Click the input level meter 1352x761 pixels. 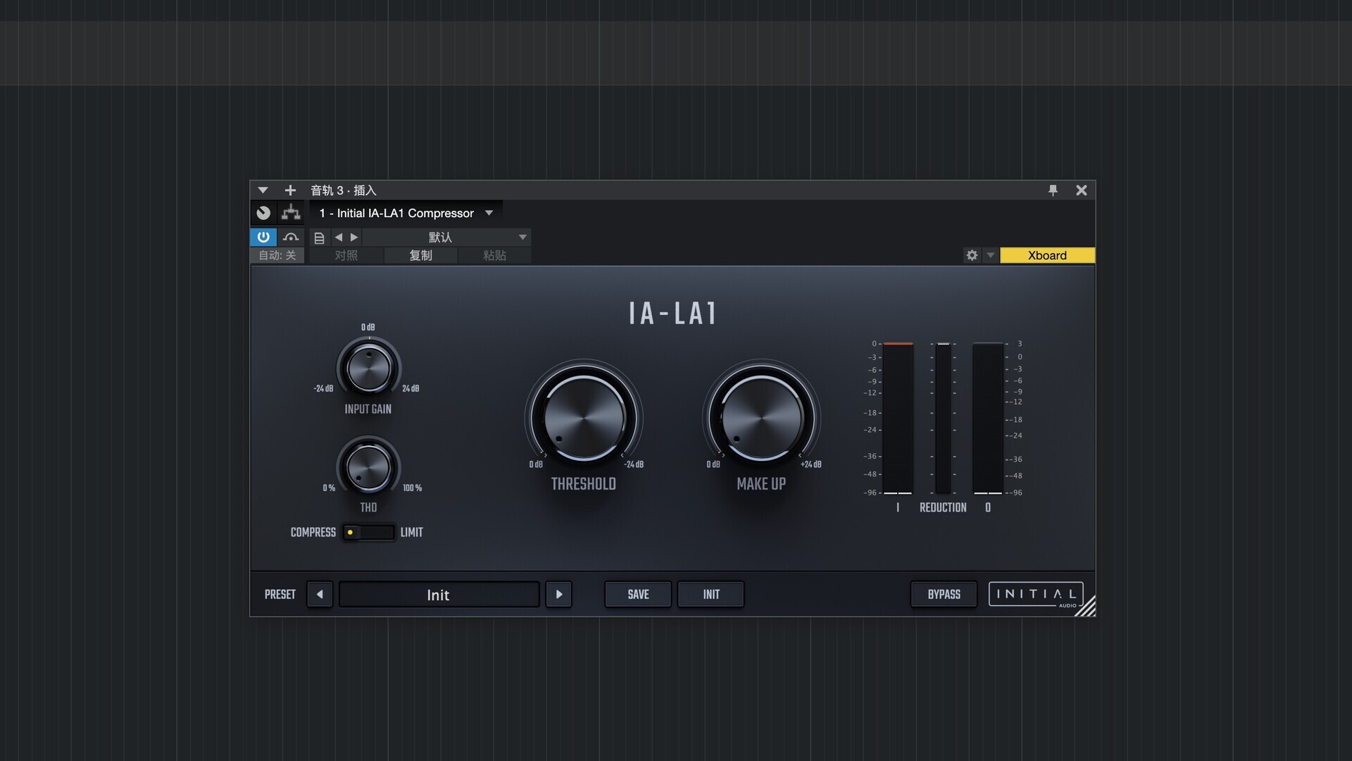(x=898, y=418)
